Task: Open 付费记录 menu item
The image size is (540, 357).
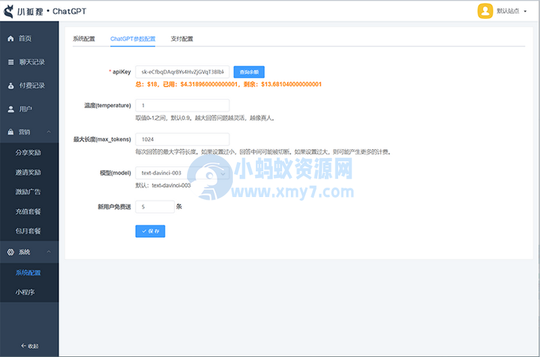Action: 32,86
